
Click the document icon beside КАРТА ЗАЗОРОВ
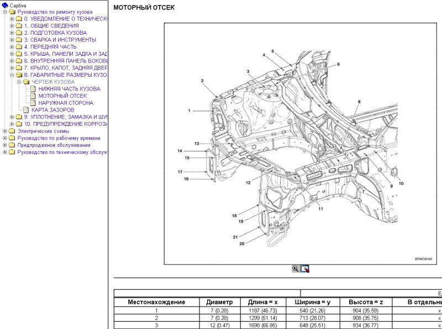[26, 110]
